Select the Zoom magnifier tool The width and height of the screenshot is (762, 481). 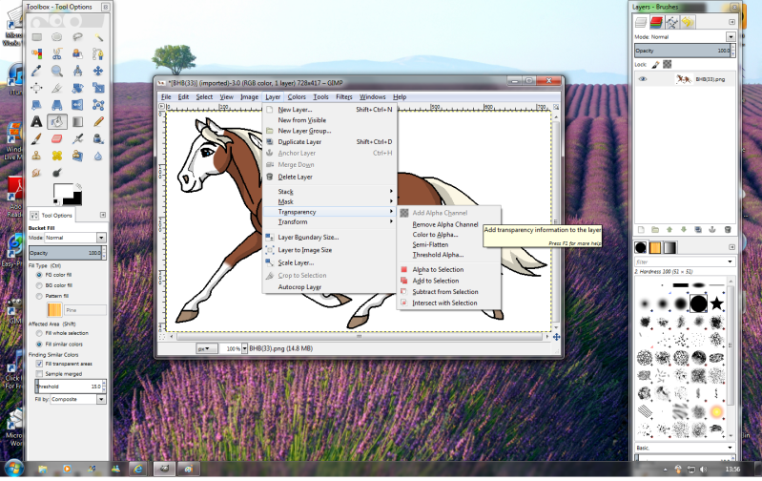(57, 71)
